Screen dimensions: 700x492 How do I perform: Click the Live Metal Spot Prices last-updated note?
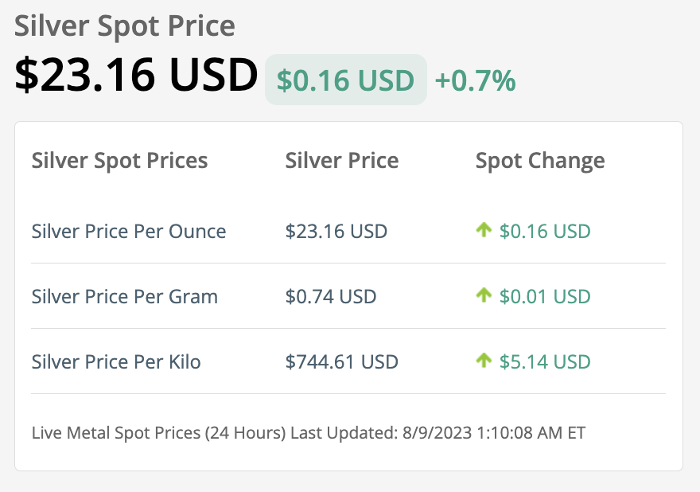[309, 434]
